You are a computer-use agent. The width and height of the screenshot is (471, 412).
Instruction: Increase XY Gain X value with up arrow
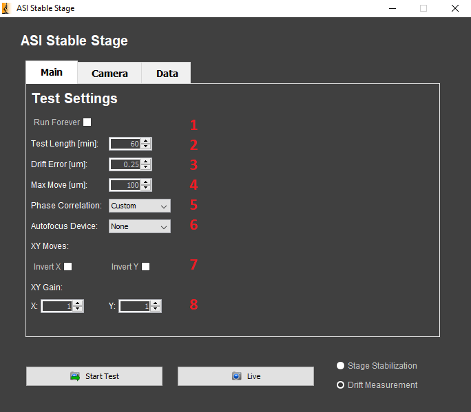coord(78,303)
